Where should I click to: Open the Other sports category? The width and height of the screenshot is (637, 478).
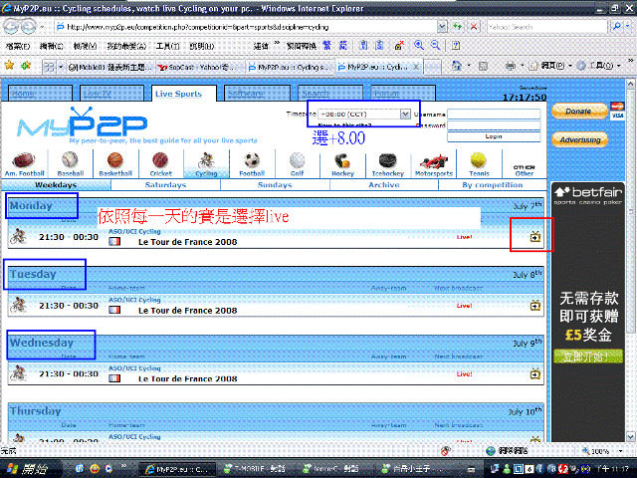(525, 170)
